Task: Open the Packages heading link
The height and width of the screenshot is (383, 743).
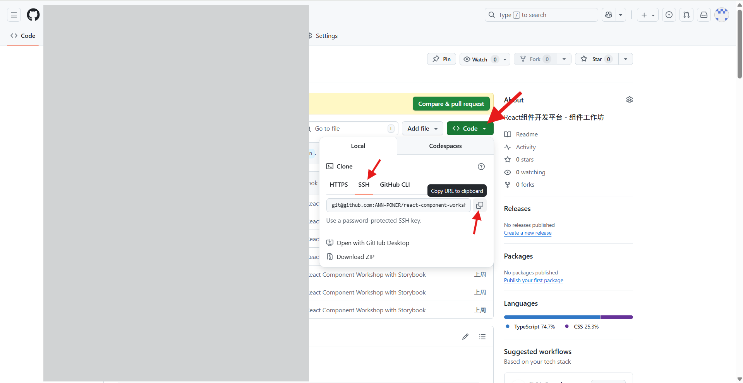Action: [x=518, y=256]
